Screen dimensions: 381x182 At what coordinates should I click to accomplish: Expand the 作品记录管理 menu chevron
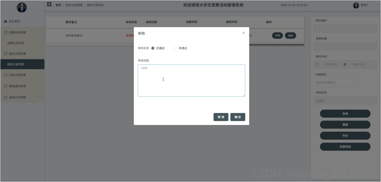39,75
